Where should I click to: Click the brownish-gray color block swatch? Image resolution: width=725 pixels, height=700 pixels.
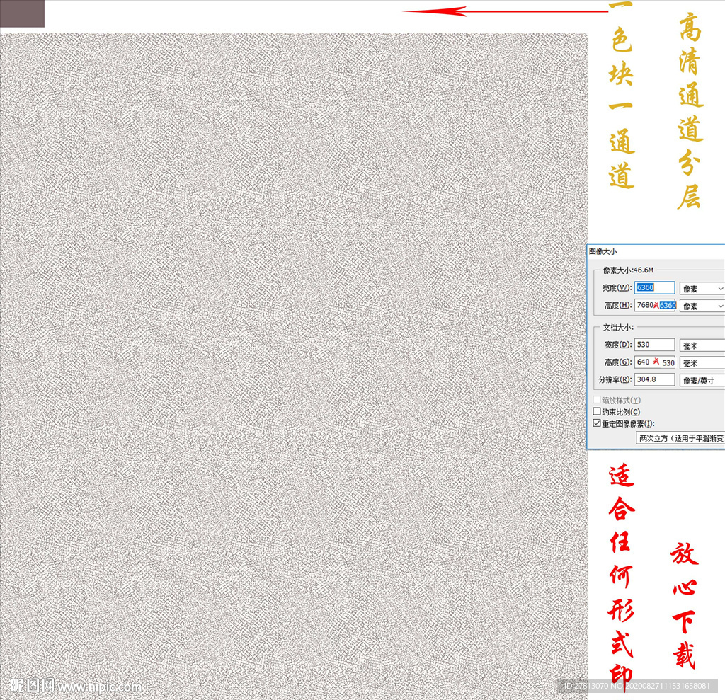click(x=22, y=13)
